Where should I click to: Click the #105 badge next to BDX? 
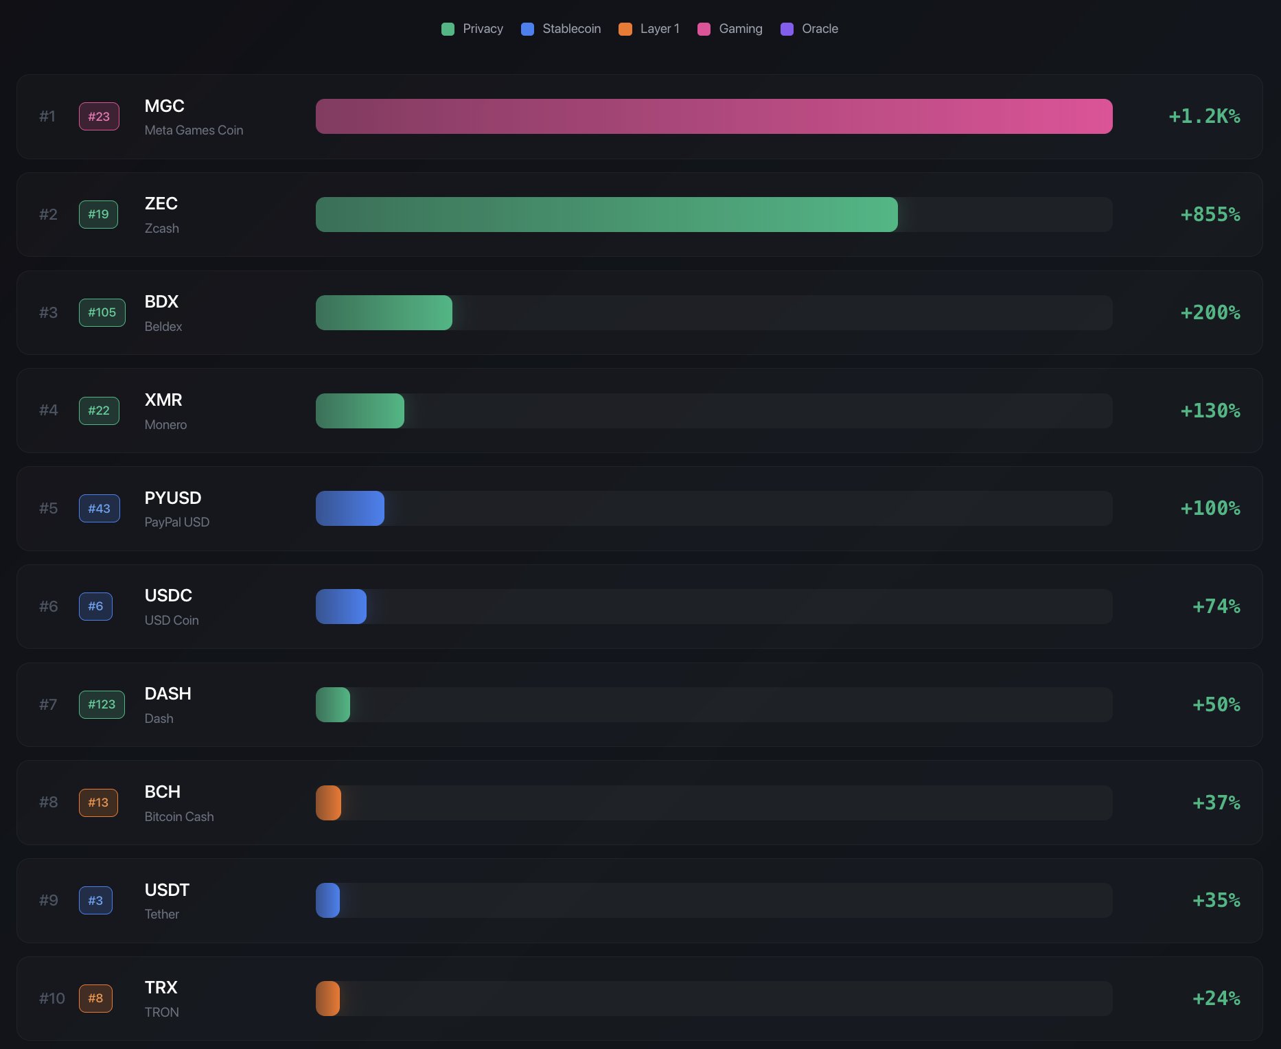[x=102, y=312]
